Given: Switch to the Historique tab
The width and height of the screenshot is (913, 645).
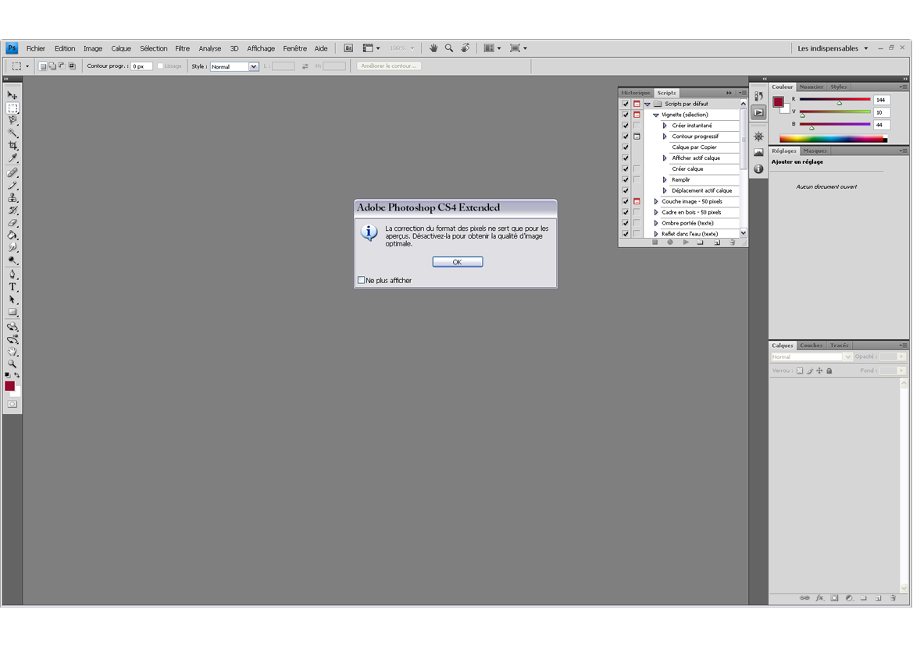Looking at the screenshot, I should [x=635, y=93].
